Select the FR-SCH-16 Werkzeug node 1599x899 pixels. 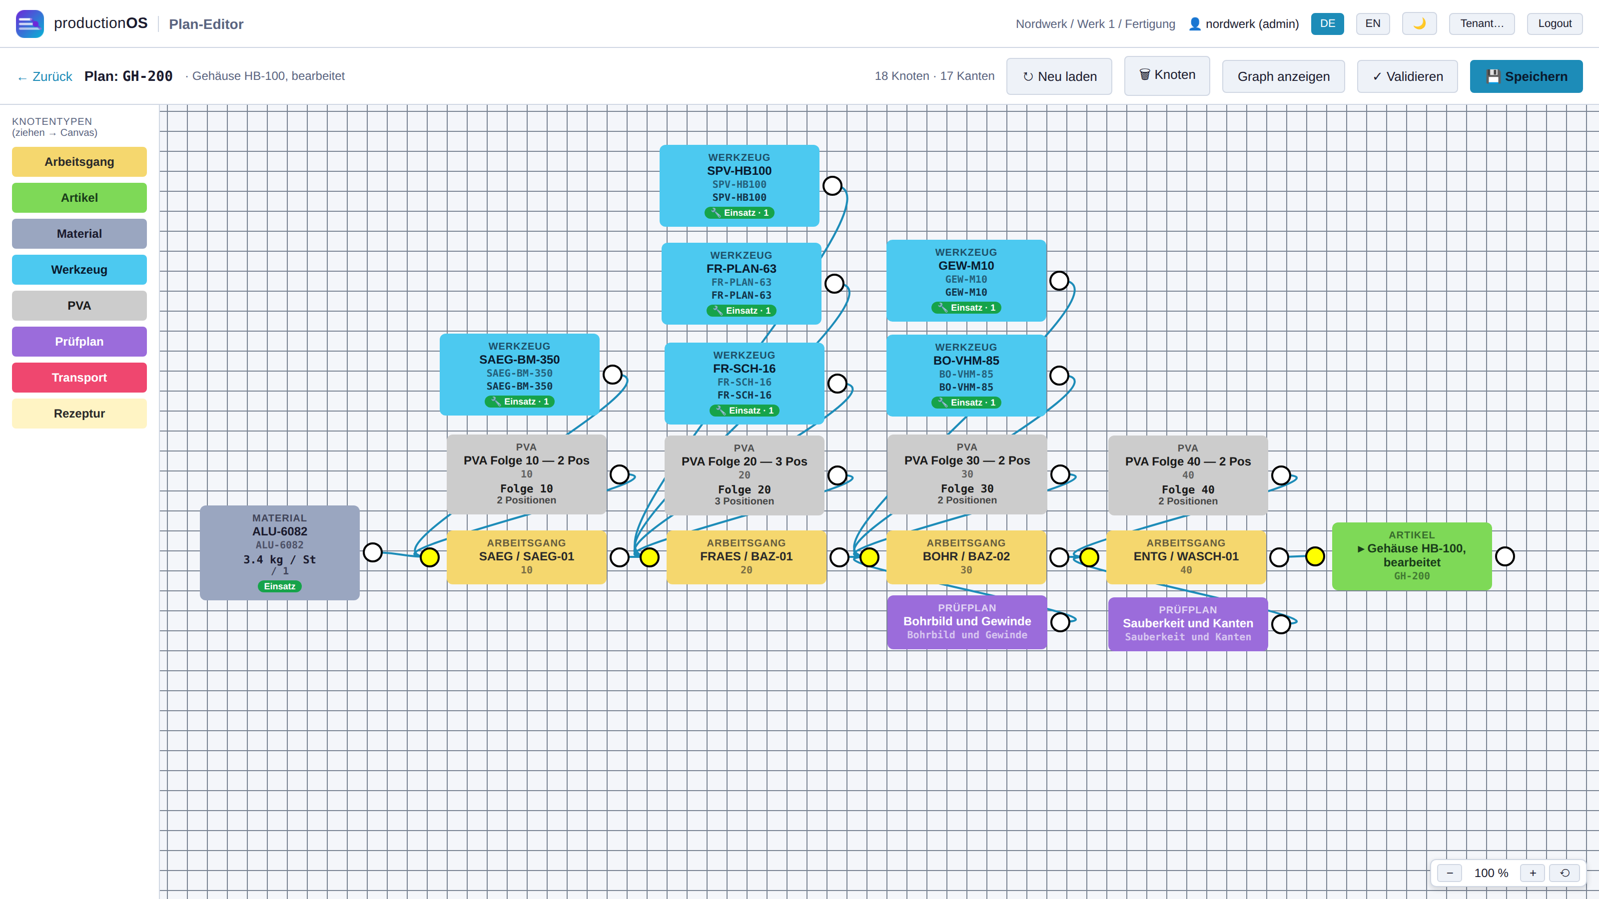[x=744, y=384]
